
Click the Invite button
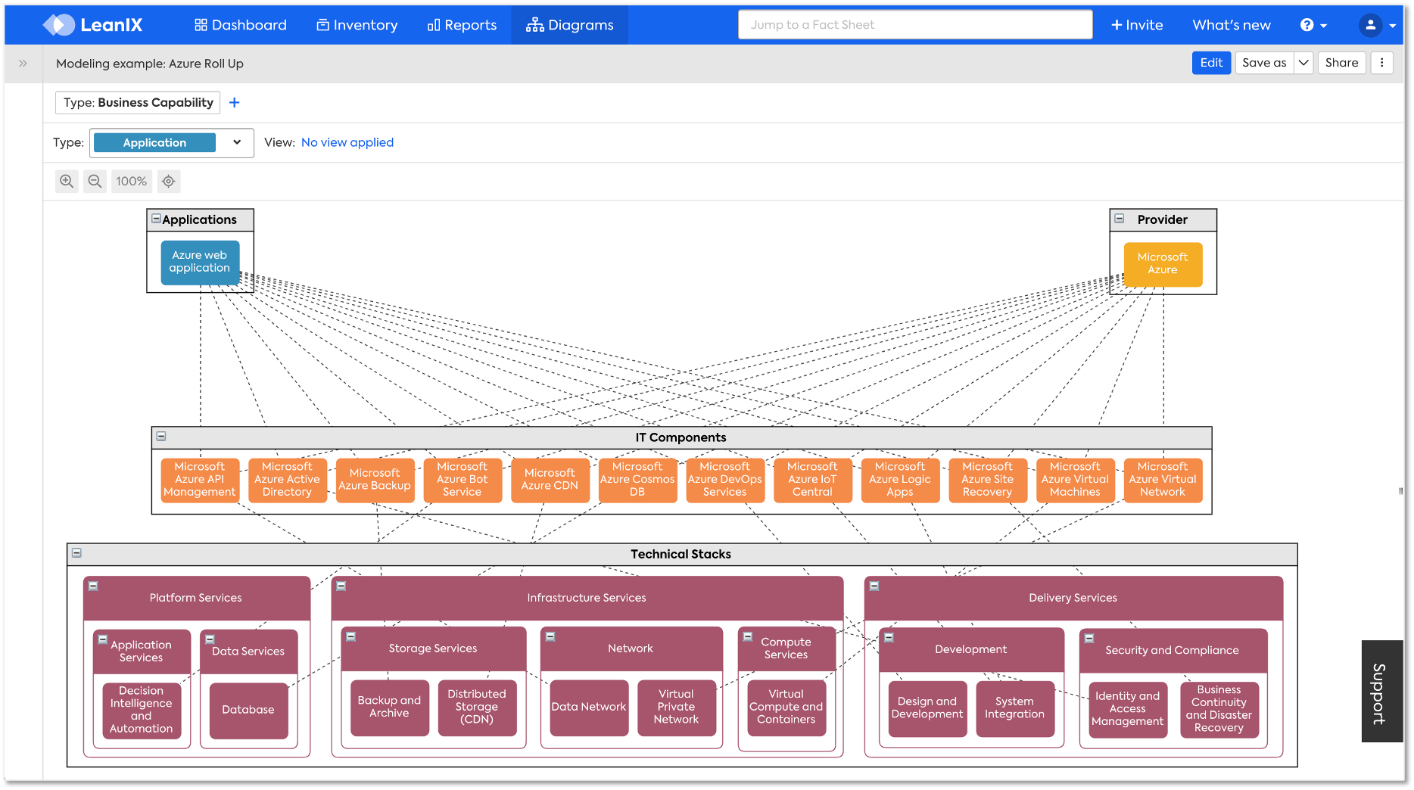[x=1137, y=25]
